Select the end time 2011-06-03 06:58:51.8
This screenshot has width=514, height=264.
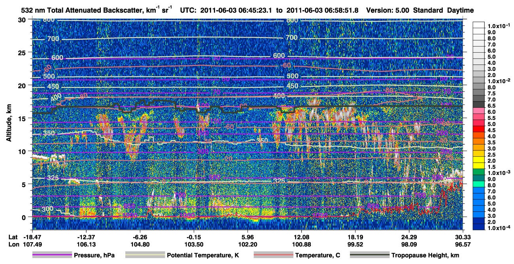click(x=322, y=10)
